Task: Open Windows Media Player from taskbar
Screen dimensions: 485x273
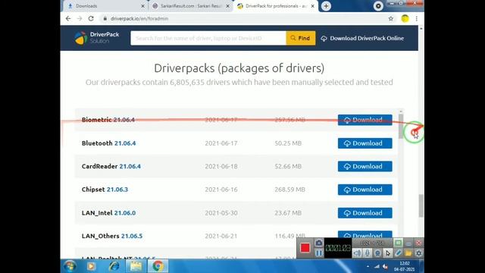Action: tap(91, 266)
